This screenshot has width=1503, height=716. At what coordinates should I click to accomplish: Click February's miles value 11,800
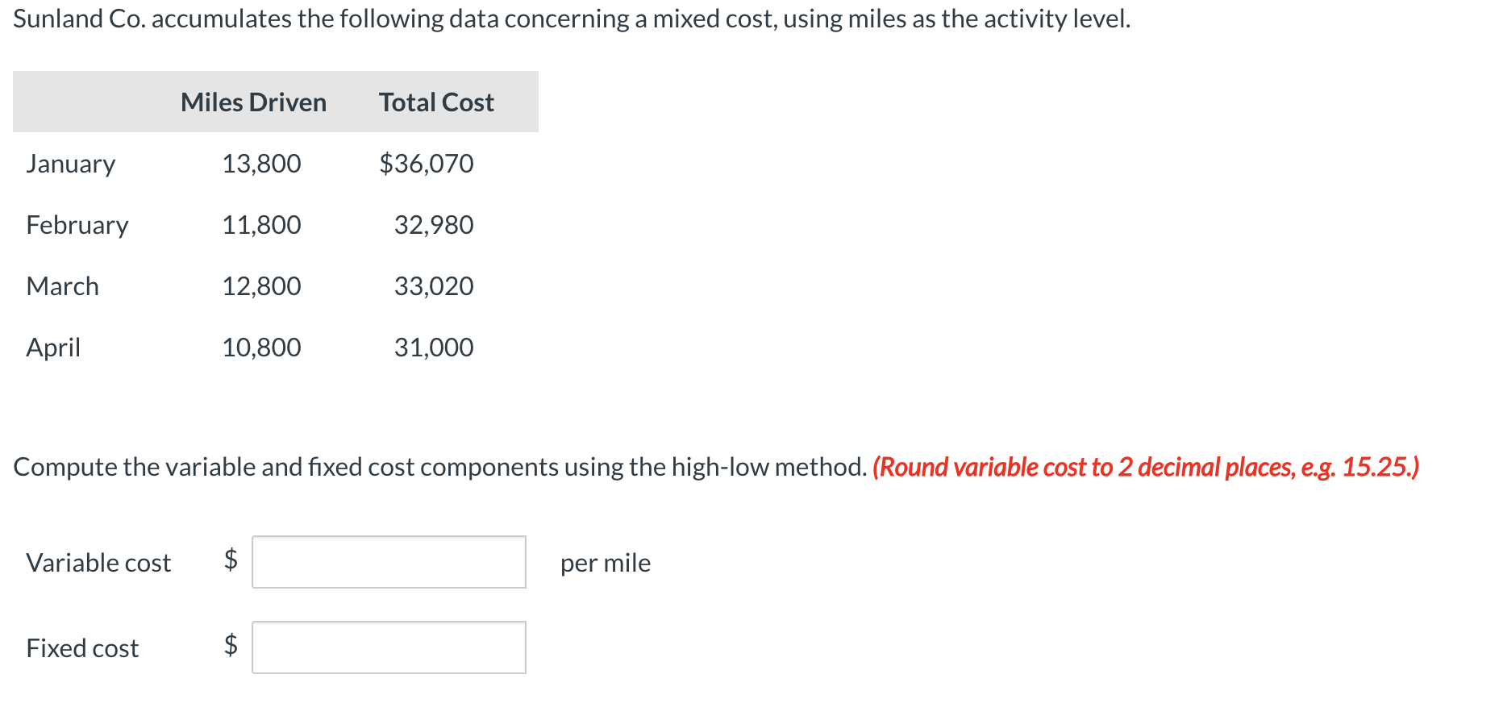261,225
